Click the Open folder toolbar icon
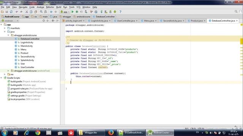Viewport: 243px width, 136px height. point(2,12)
